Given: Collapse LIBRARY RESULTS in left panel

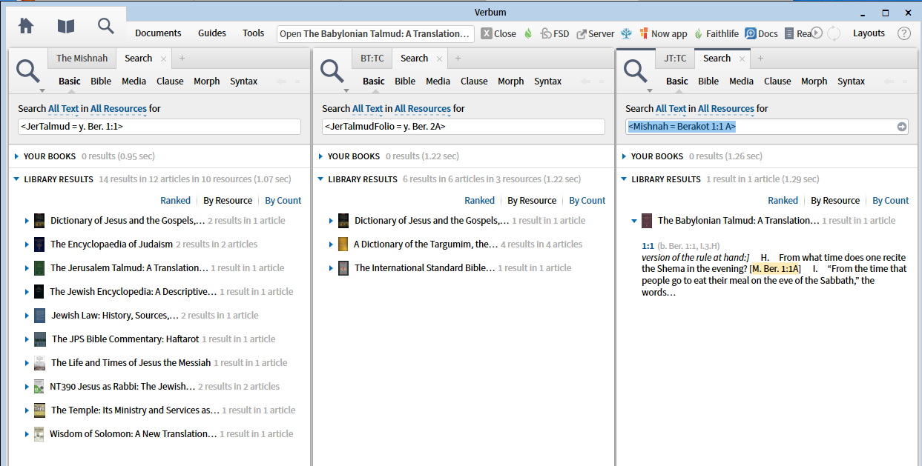Looking at the screenshot, I should [17, 179].
